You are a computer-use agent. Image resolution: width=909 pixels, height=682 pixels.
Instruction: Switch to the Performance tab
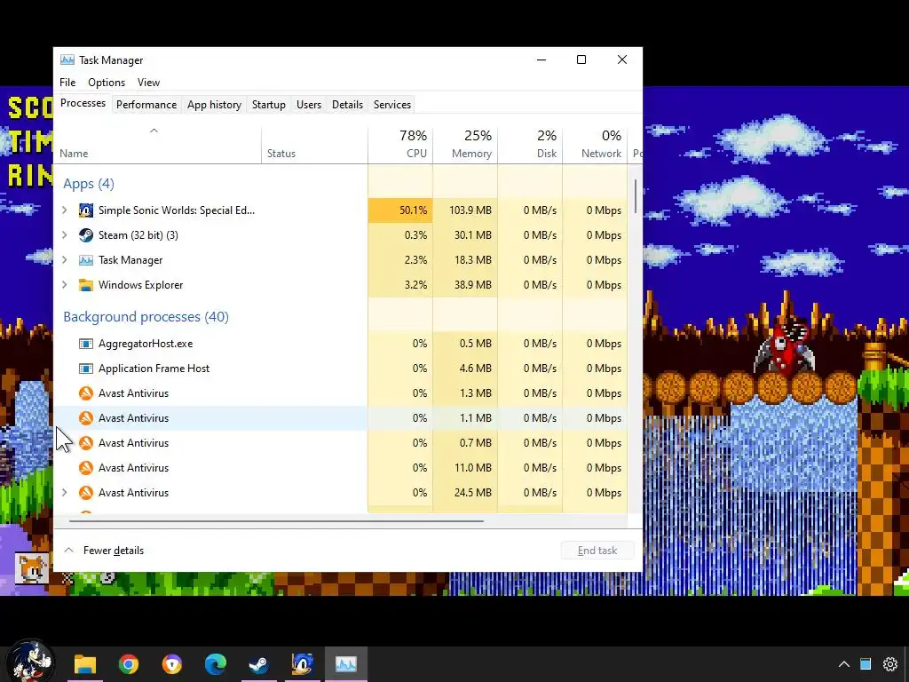146,105
